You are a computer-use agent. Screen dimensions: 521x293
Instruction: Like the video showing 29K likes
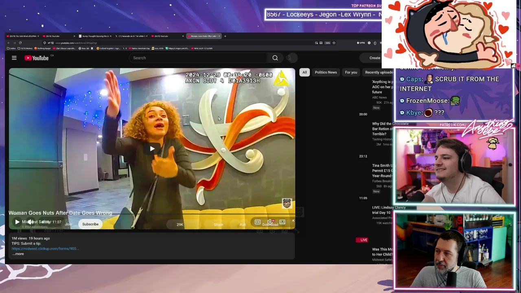(x=178, y=225)
